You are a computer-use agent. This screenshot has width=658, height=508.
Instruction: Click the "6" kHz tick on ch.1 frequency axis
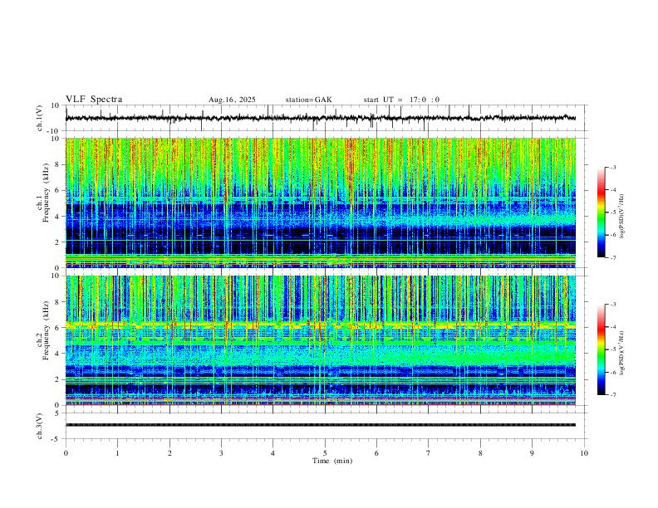(58, 190)
